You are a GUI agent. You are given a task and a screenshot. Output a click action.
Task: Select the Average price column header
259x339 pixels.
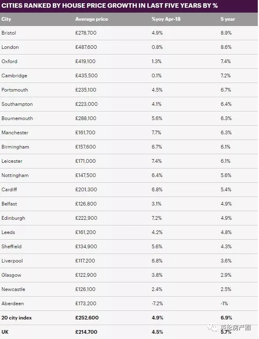pos(92,19)
